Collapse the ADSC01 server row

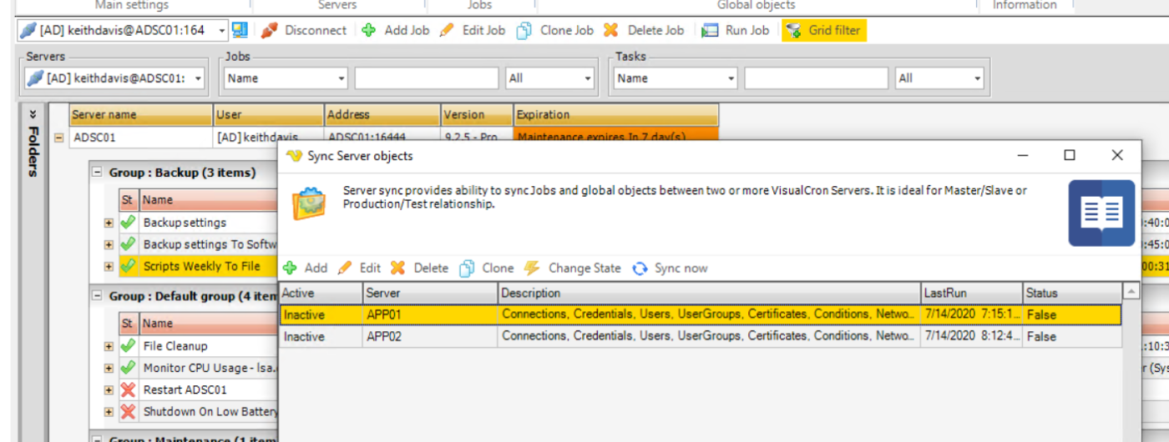[59, 138]
